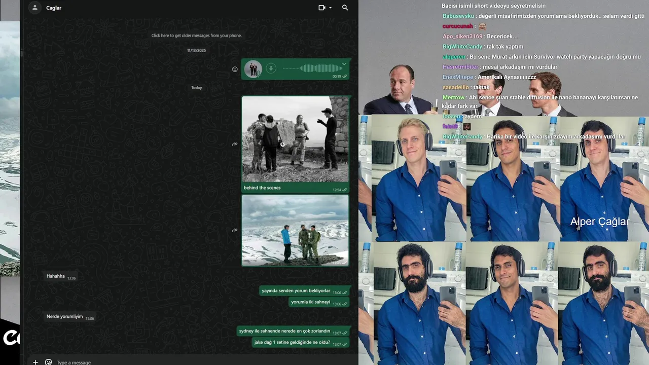Click the Babusevsku username in stream chat
The image size is (649, 365).
click(458, 16)
